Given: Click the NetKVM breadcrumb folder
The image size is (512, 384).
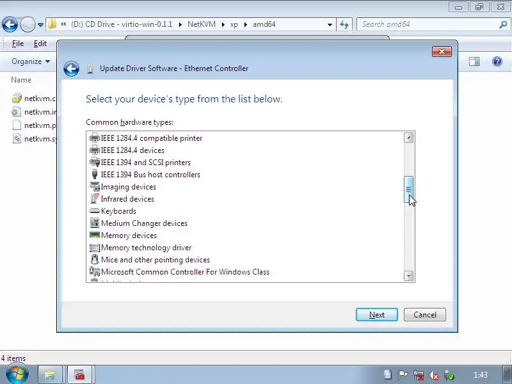Looking at the screenshot, I should (202, 24).
